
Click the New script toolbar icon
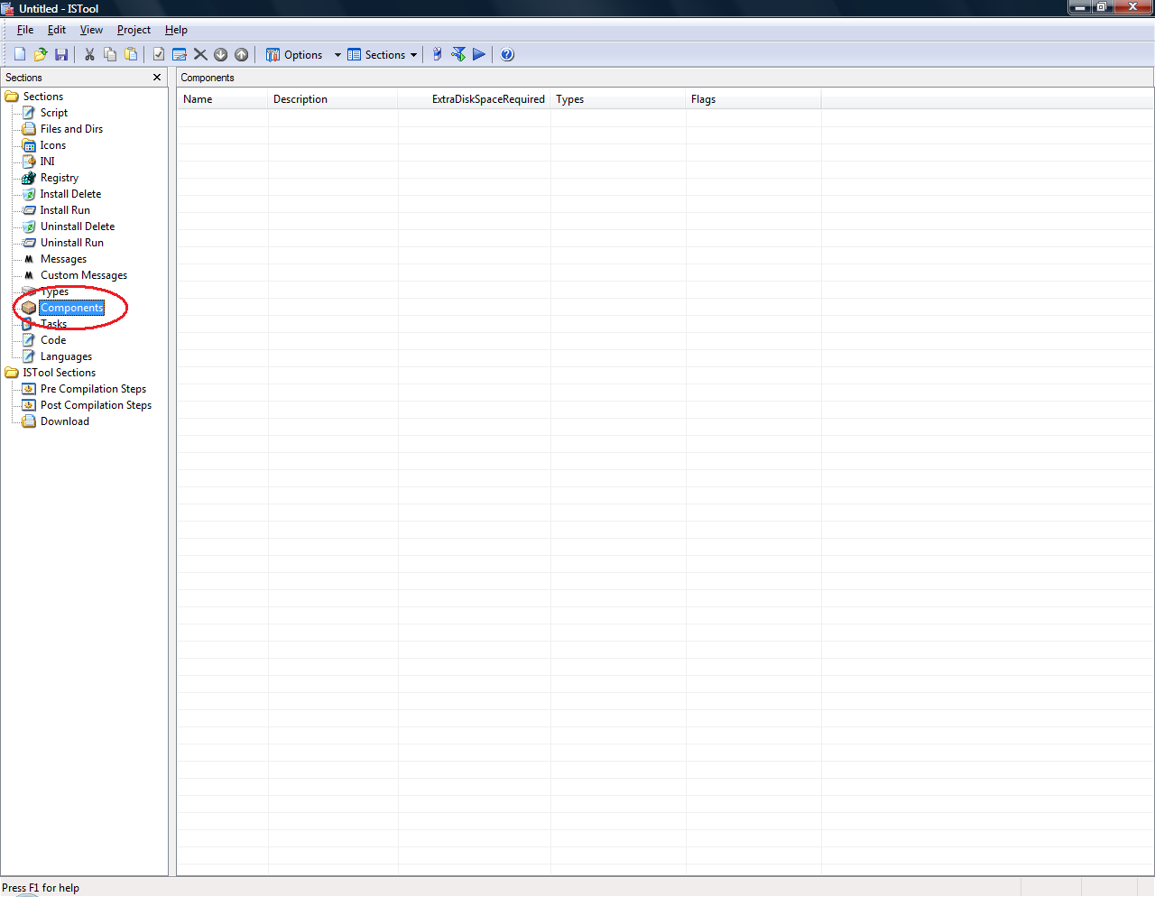click(20, 54)
